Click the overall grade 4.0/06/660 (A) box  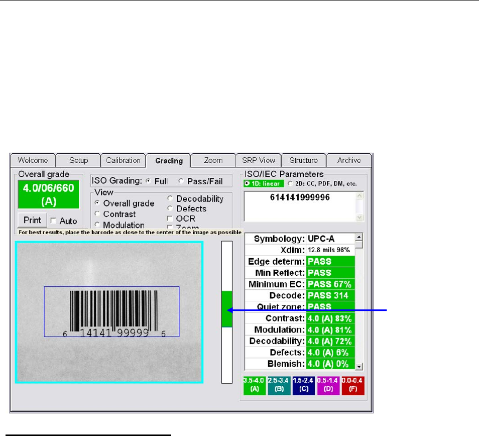point(49,194)
